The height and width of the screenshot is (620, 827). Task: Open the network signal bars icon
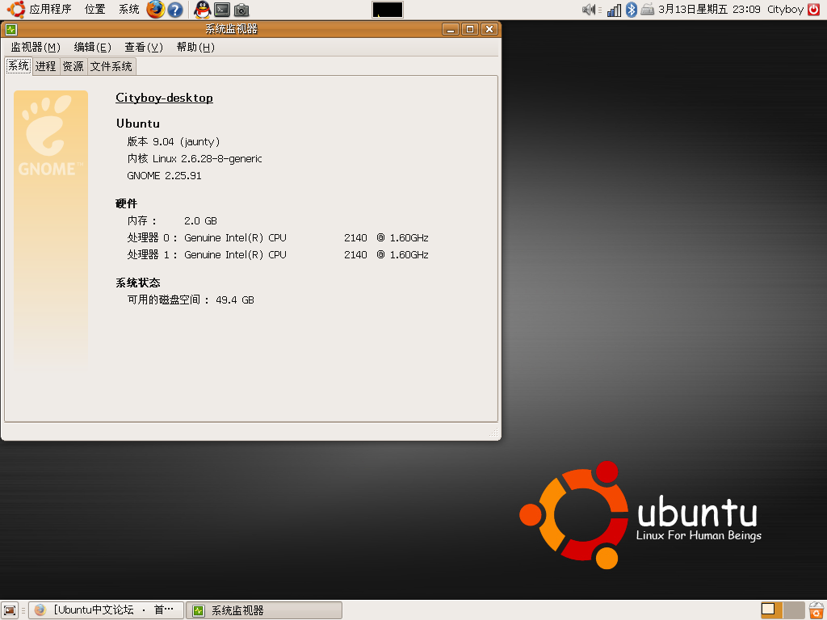tap(614, 10)
